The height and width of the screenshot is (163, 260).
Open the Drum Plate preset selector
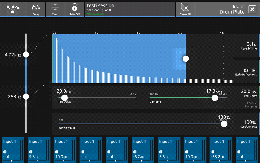[232, 11]
